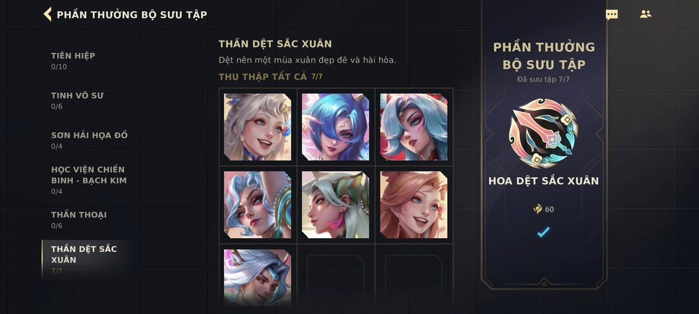Select the Tinh Võ Sư collection
699x314 pixels.
coord(77,100)
